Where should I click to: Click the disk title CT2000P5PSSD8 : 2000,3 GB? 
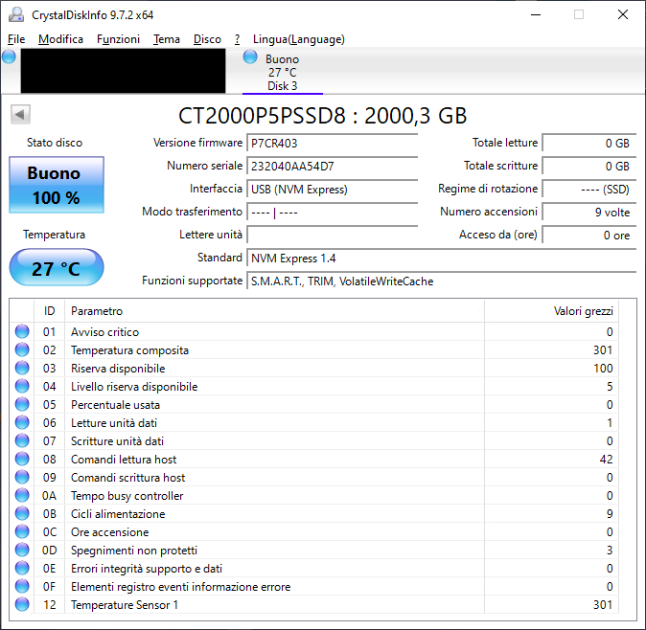pyautogui.click(x=323, y=116)
